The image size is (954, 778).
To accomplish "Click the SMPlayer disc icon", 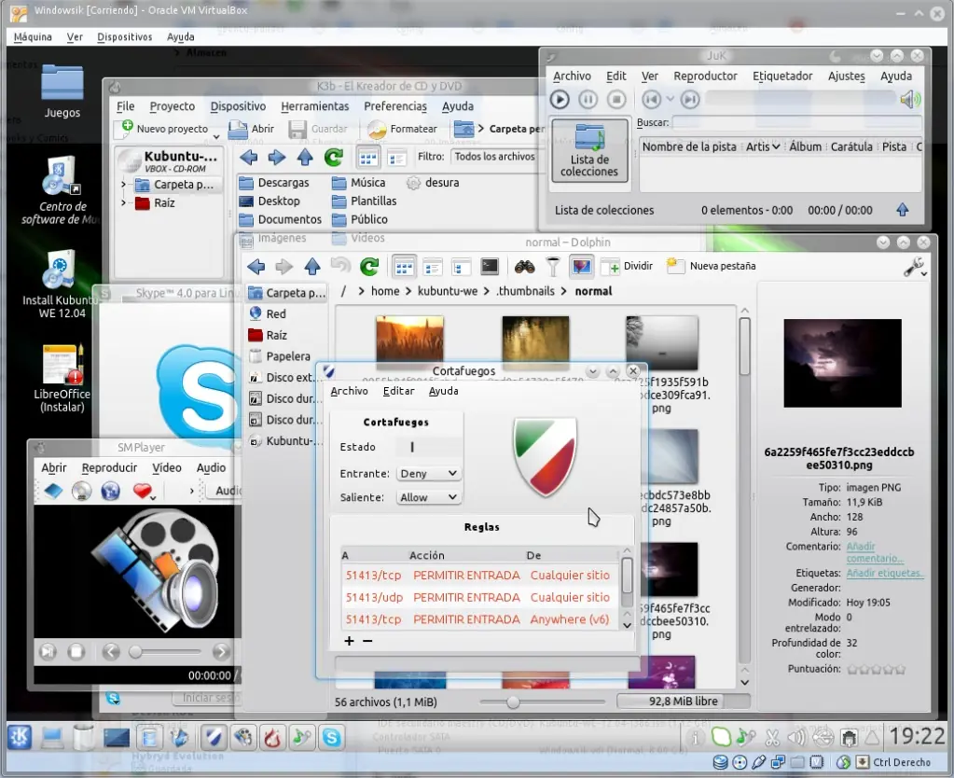I will point(81,491).
